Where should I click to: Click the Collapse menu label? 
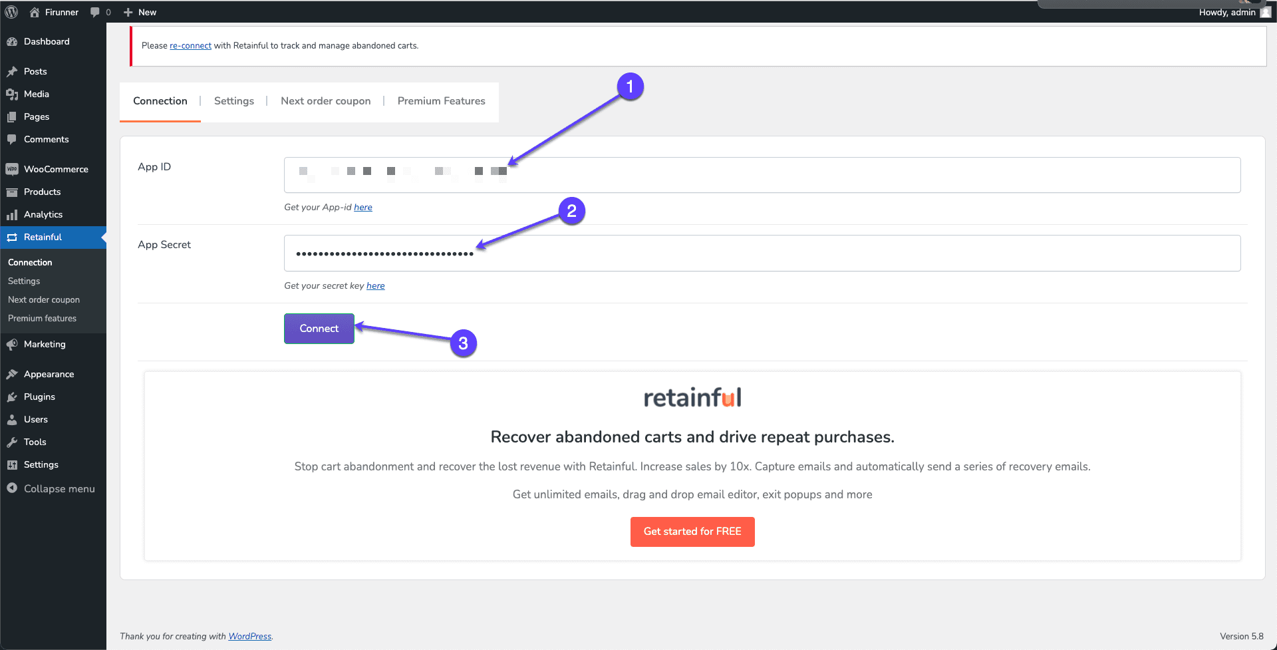[x=59, y=488]
